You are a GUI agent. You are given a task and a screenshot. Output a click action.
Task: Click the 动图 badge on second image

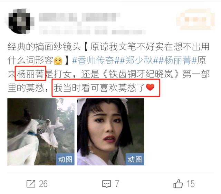[135, 159]
